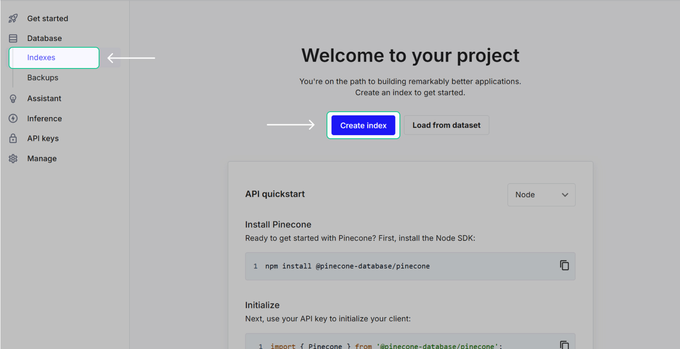This screenshot has height=349, width=680.
Task: Click the Initialize heading
Action: [262, 305]
